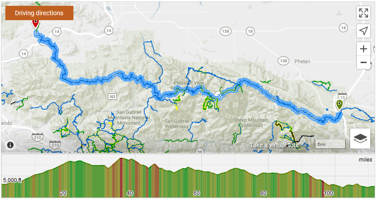
Task: Click the locate-me arrow icon
Action: coord(364,31)
